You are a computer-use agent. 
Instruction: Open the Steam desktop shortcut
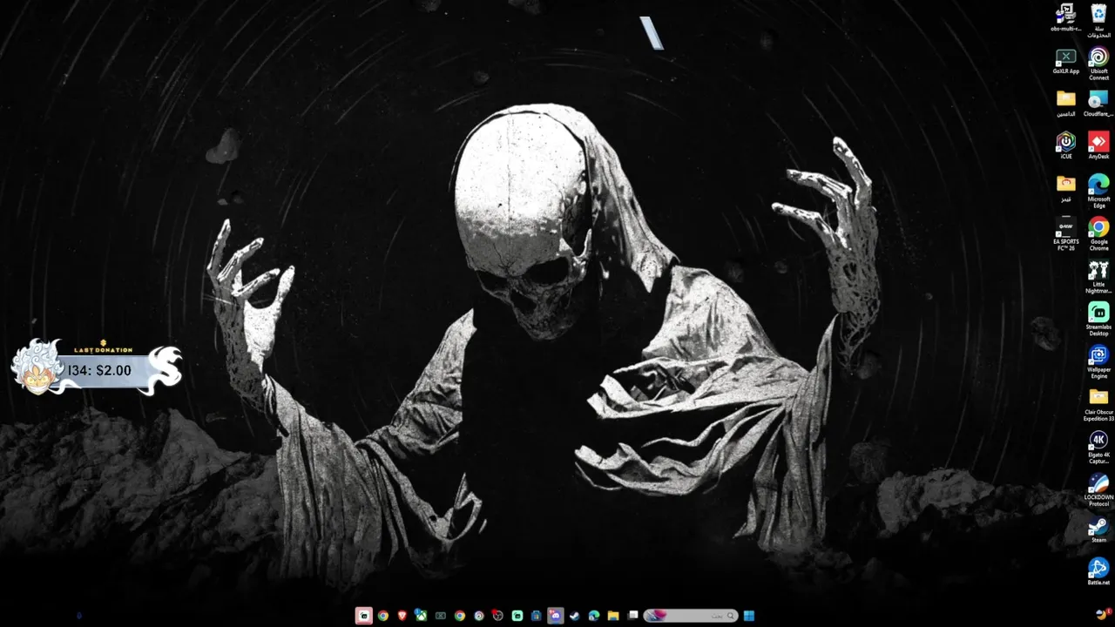coord(1098,530)
